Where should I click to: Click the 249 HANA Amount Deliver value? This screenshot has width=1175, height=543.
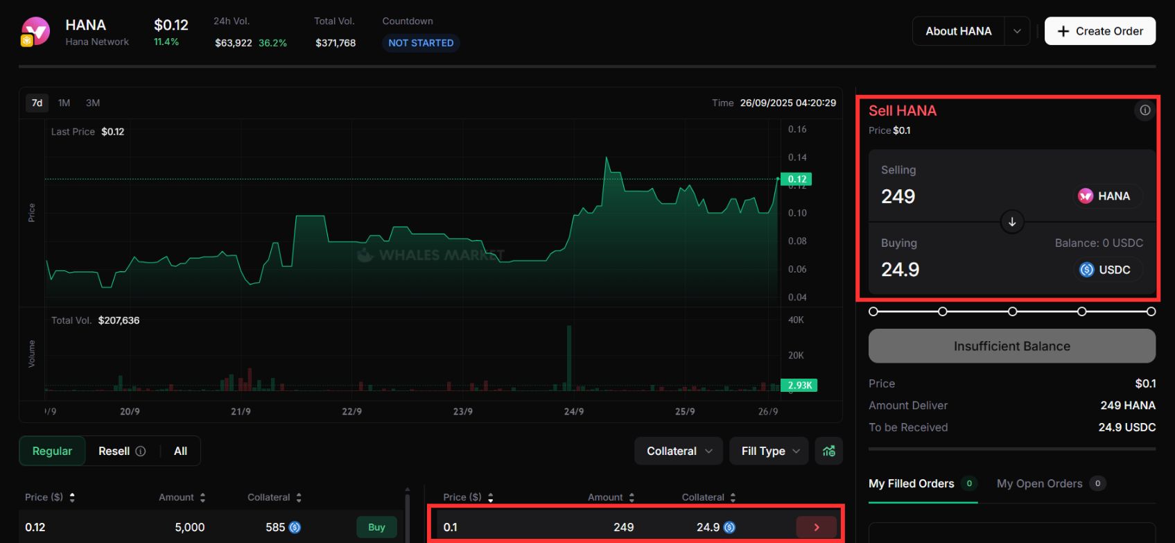(1128, 406)
